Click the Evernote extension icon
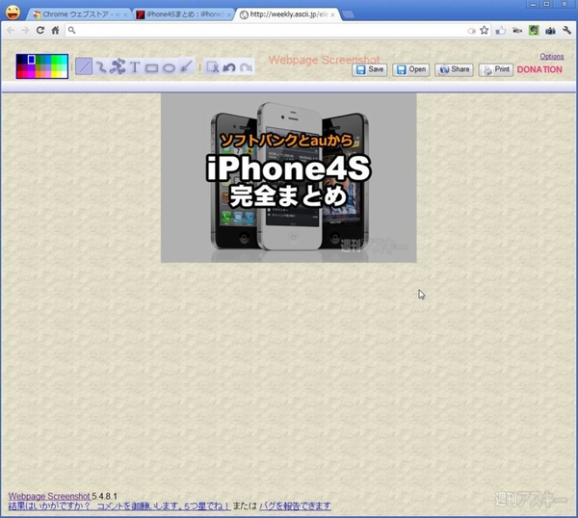Image resolution: width=578 pixels, height=518 pixels. tap(534, 30)
